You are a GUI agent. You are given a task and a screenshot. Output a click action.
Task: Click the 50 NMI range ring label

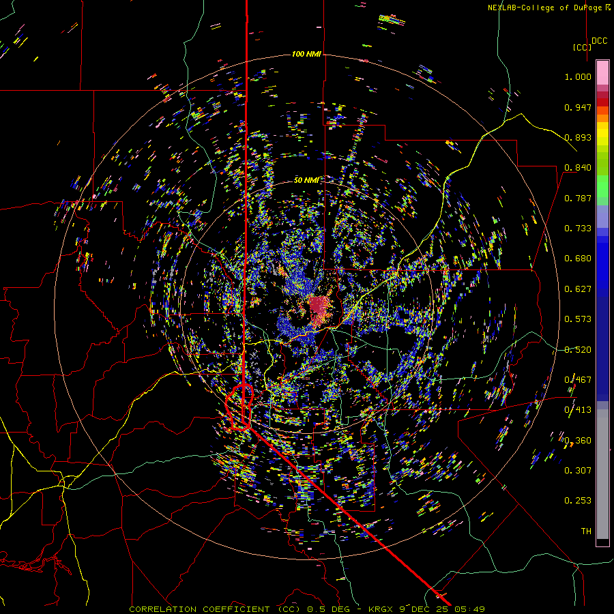coord(306,180)
